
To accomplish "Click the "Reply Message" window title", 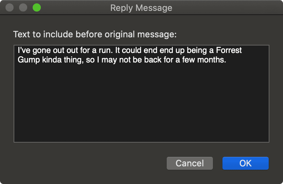I will click(141, 8).
